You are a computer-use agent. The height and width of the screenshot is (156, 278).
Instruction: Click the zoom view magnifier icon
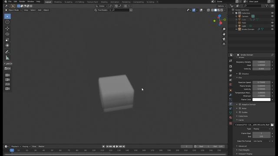point(224,29)
